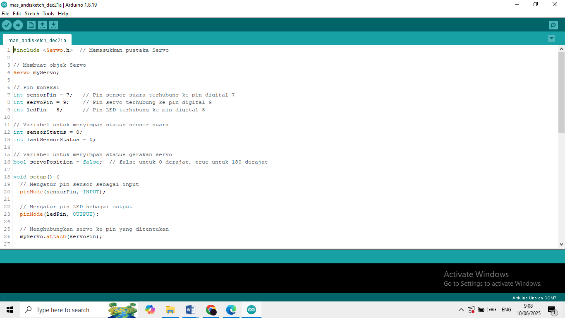Click the editor scrollbar down arrow

[x=561, y=244]
